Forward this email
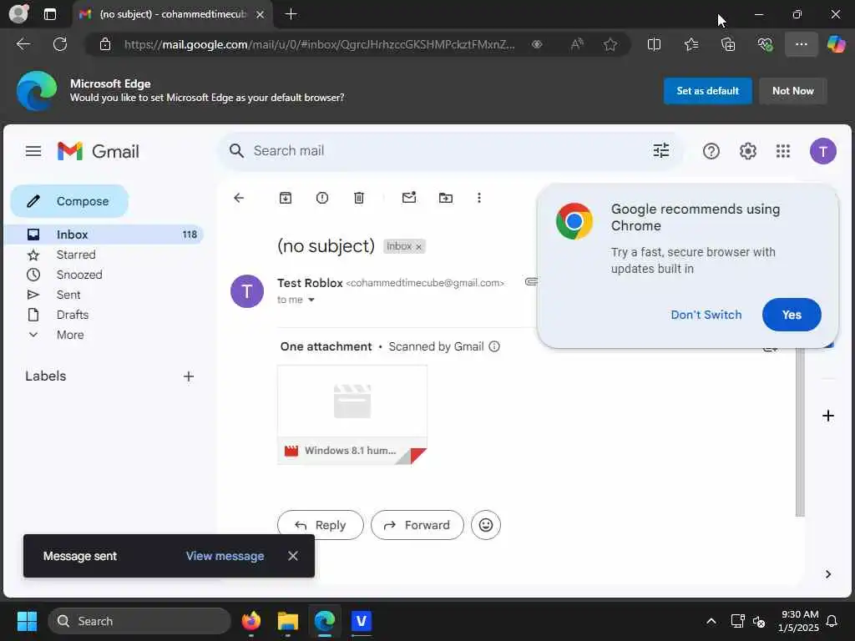The image size is (855, 641). point(417,525)
